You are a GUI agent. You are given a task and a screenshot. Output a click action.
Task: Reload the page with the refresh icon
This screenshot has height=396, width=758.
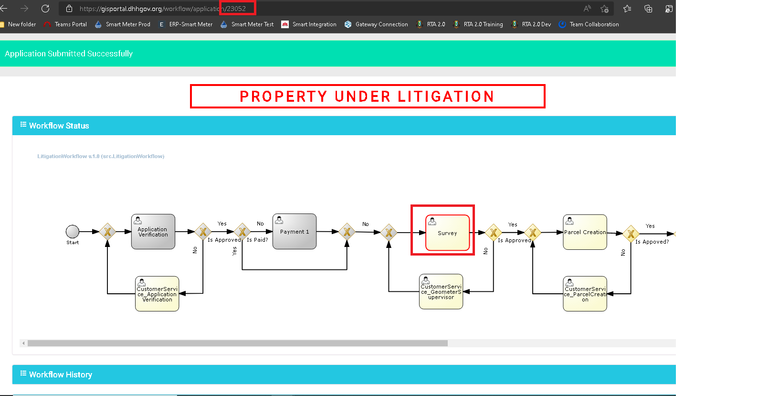[45, 9]
